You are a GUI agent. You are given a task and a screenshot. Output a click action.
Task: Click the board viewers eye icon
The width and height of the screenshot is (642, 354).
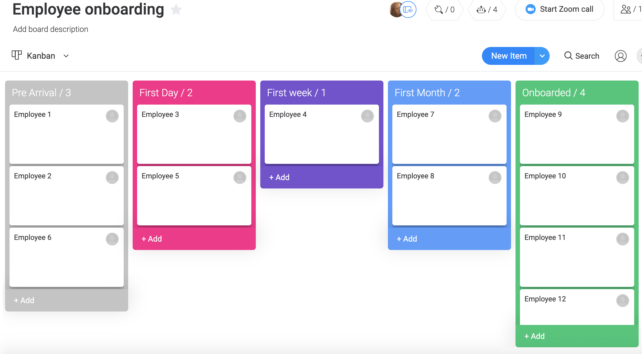[408, 10]
